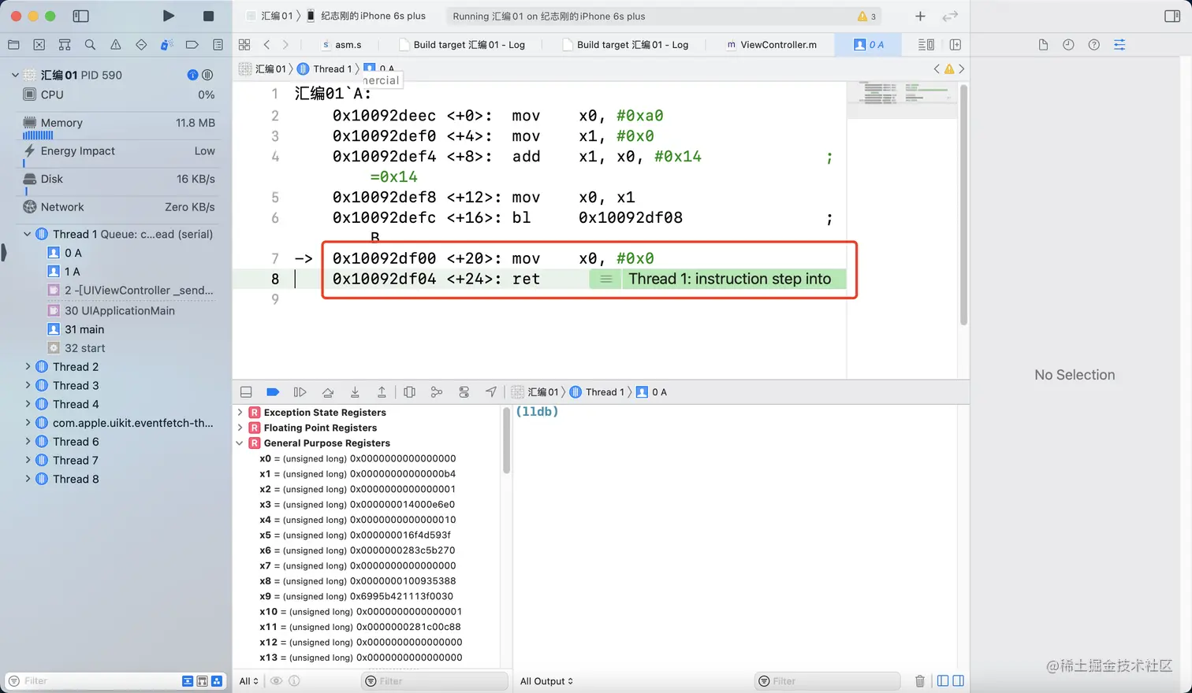Collapse the 汇编01 PID 590 process

coord(15,75)
